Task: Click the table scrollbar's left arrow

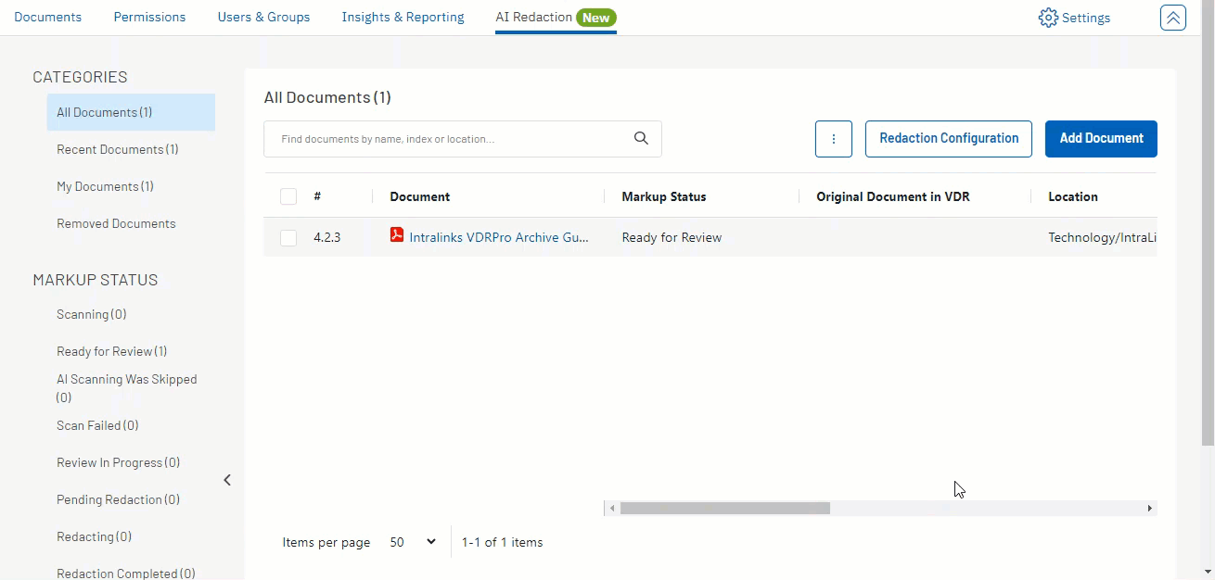Action: coord(611,509)
